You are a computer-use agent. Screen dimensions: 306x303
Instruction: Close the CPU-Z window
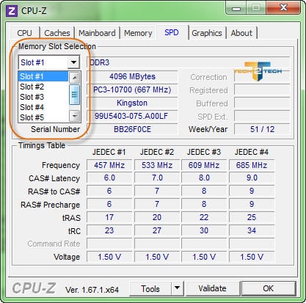click(283, 8)
